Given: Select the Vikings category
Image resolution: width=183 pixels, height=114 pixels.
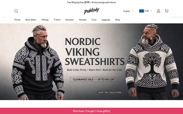Looking at the screenshot, I should click(45, 20).
